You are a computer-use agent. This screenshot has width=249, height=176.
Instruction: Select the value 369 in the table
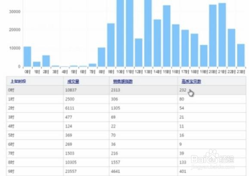click(x=69, y=135)
